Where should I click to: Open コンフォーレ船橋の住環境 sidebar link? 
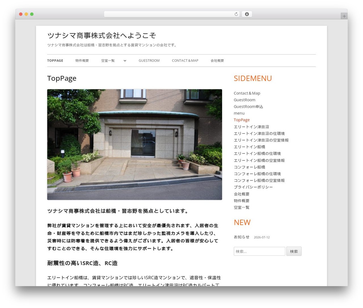point(257,174)
